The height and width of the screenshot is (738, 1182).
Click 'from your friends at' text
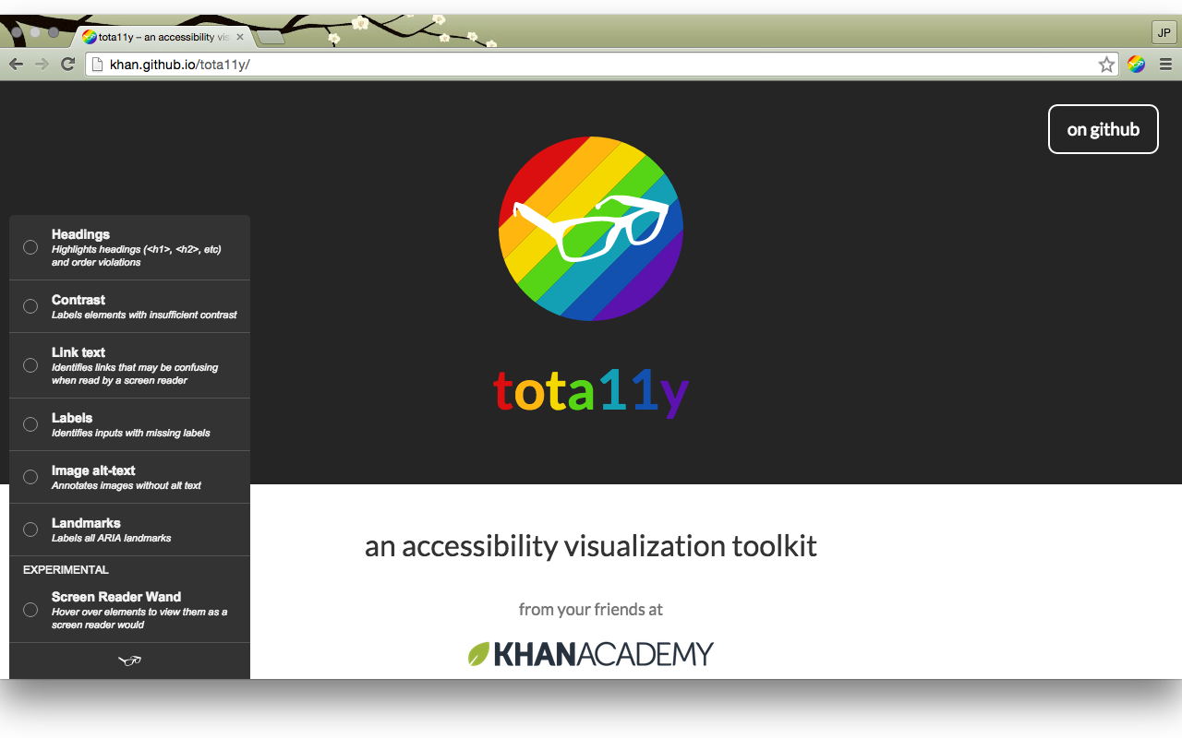[591, 609]
